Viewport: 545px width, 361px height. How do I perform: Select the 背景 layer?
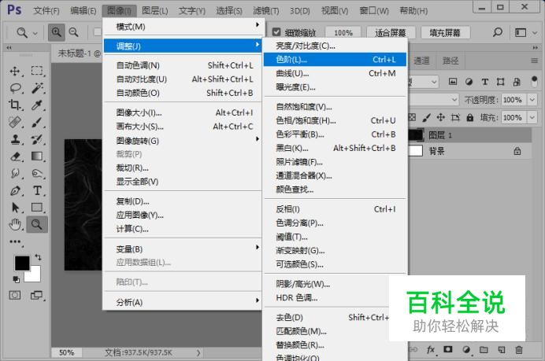click(x=470, y=151)
